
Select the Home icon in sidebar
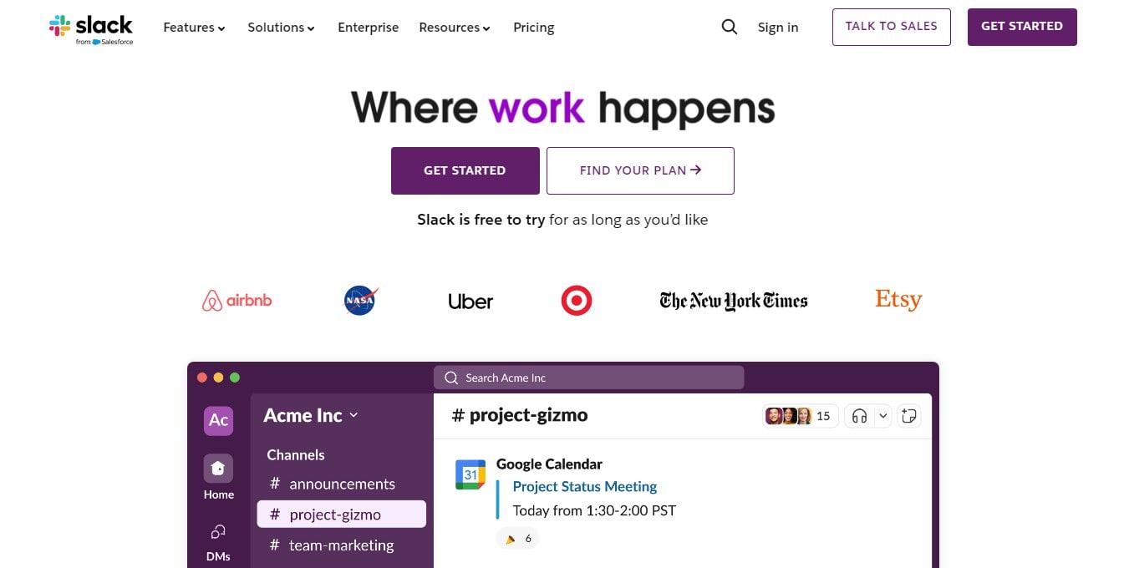click(218, 469)
